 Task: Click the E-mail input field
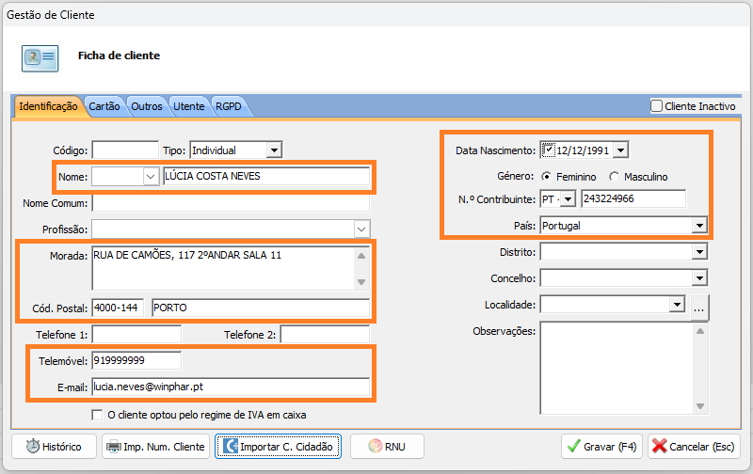point(231,387)
